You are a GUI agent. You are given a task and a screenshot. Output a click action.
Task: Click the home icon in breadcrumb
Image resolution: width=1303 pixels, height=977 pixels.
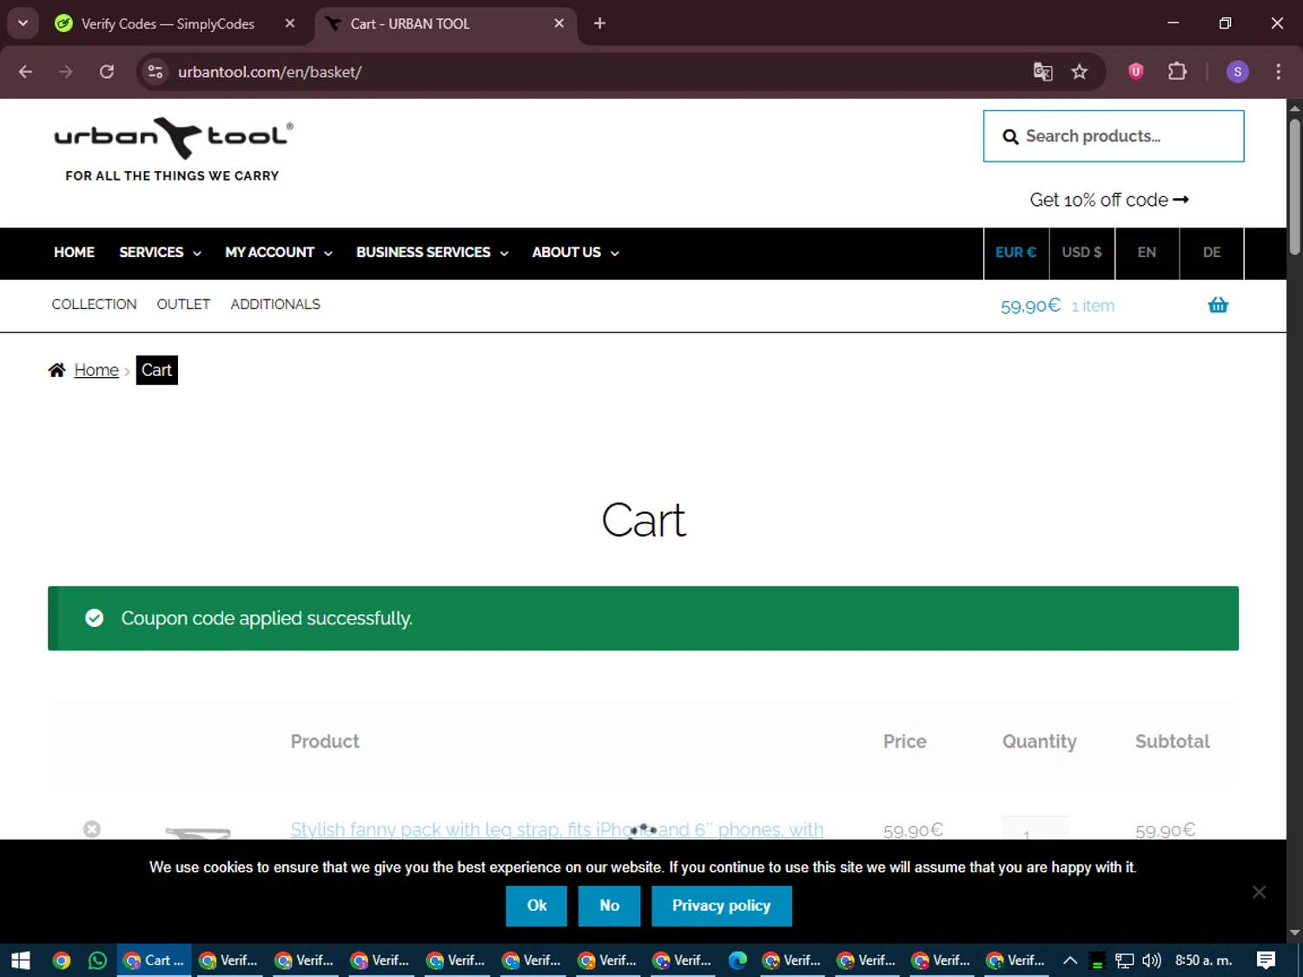(x=57, y=370)
